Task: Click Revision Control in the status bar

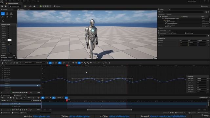Action: point(203,113)
